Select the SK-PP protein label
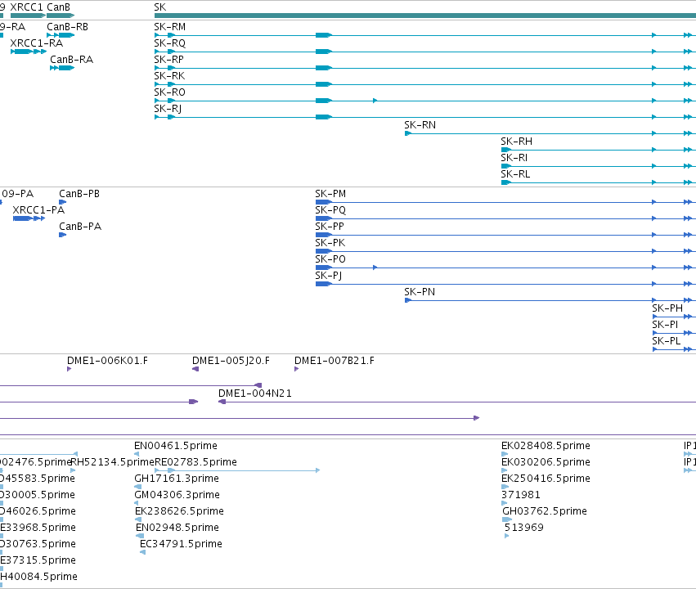This screenshot has height=589, width=696. pos(330,227)
